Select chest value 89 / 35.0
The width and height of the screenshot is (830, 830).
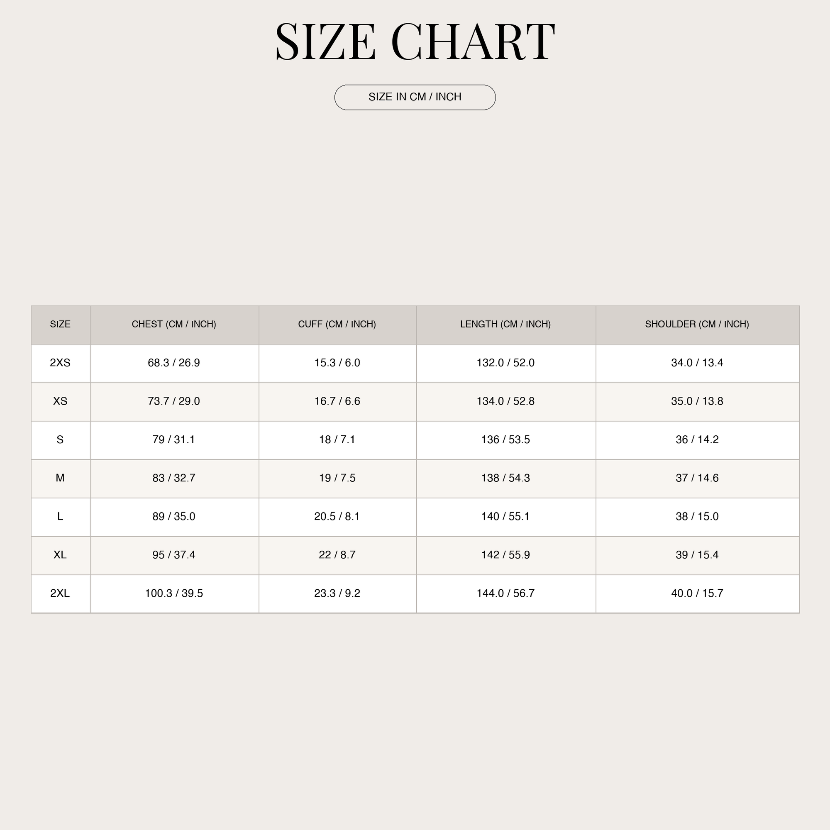pyautogui.click(x=174, y=516)
